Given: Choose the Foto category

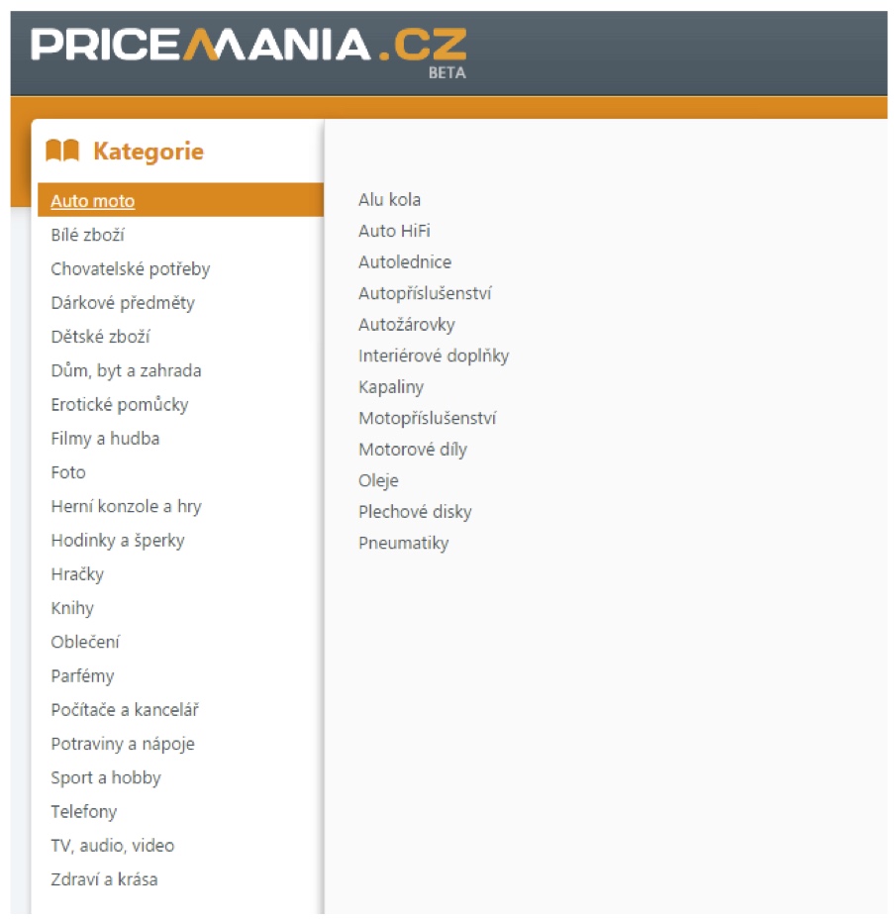Looking at the screenshot, I should (x=68, y=472).
